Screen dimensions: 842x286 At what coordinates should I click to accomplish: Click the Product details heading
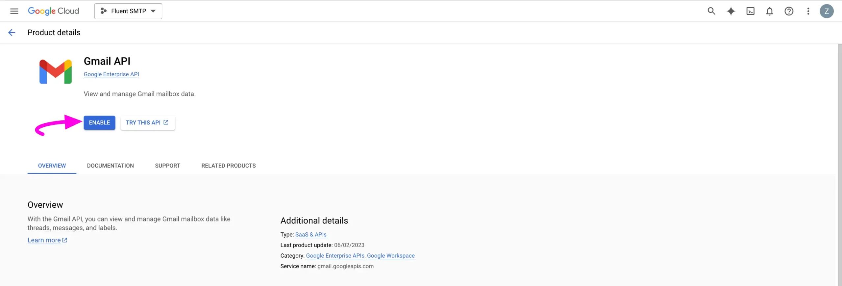point(54,32)
